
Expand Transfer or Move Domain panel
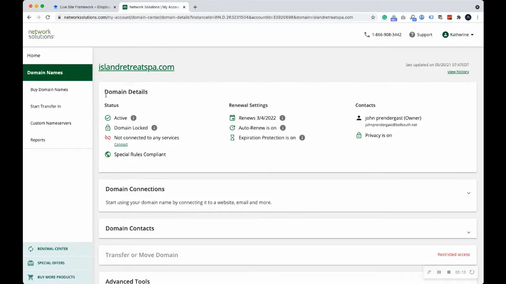click(x=287, y=255)
